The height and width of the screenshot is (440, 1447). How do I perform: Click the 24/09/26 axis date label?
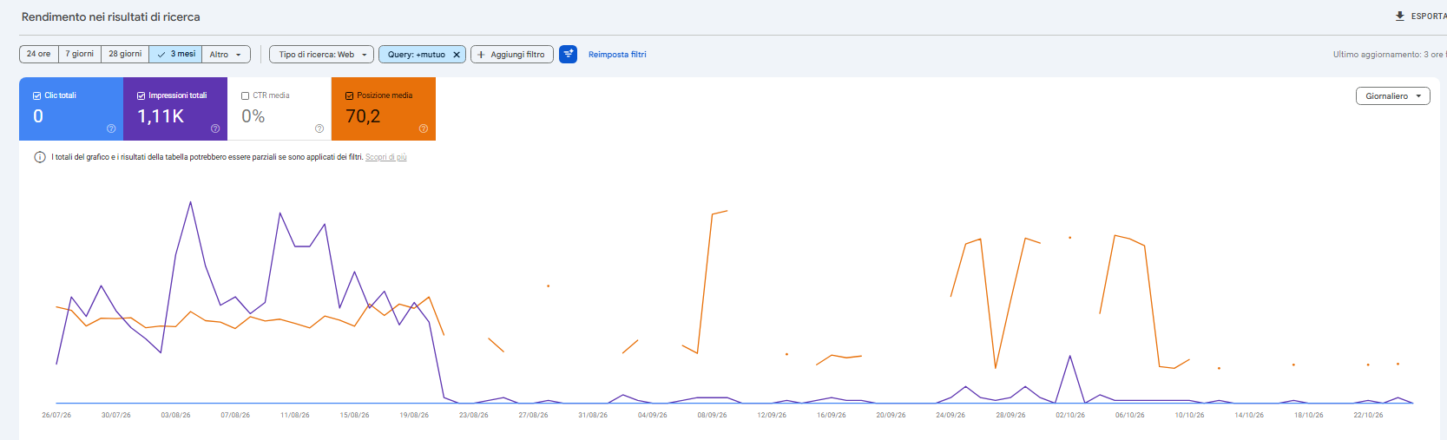coord(950,416)
